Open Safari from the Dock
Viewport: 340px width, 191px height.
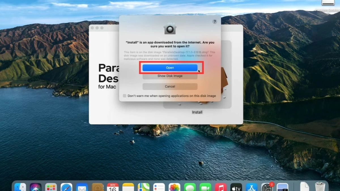[x=66, y=187]
